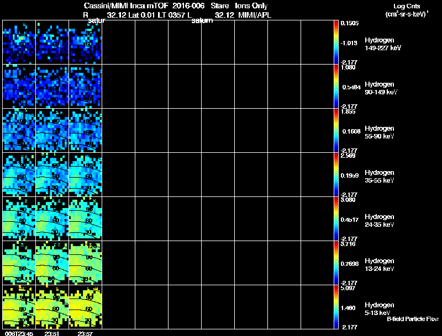Click the color bar for Hydrogen 149-227 keV

tap(336, 42)
